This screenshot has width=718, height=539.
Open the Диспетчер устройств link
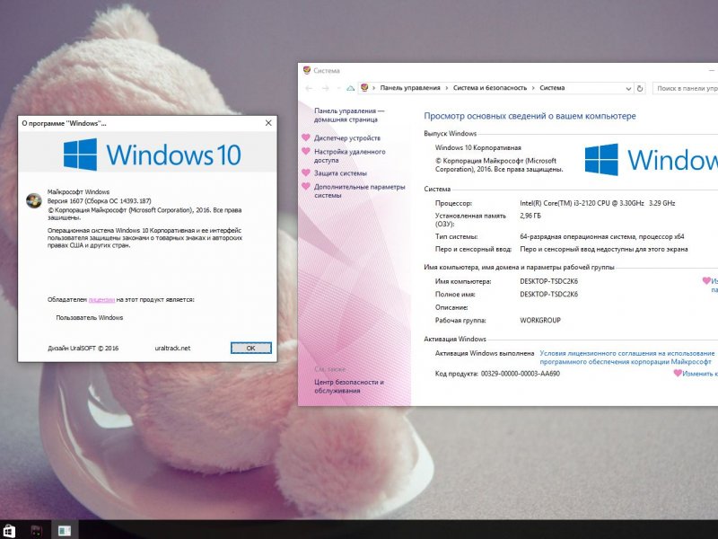point(347,138)
